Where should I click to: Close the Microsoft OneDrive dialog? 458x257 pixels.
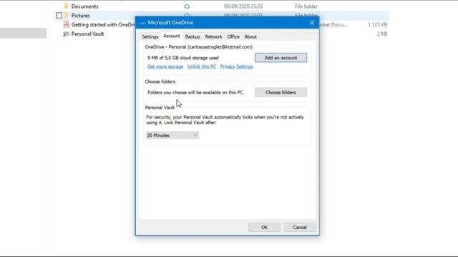pyautogui.click(x=312, y=23)
